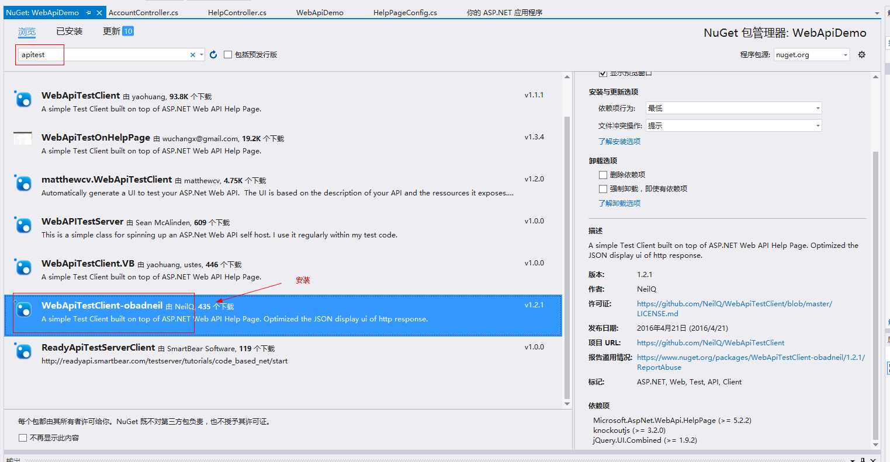Open the HelpController.cs tab
890x462 pixels.
pos(237,12)
